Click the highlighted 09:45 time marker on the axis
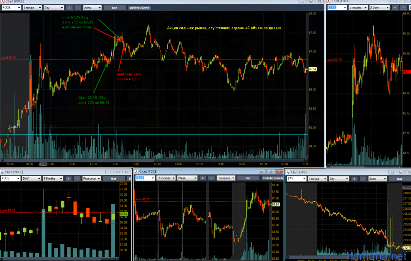 [x=43, y=164]
